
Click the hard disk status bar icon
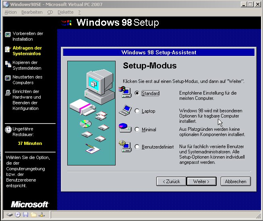(10, 215)
